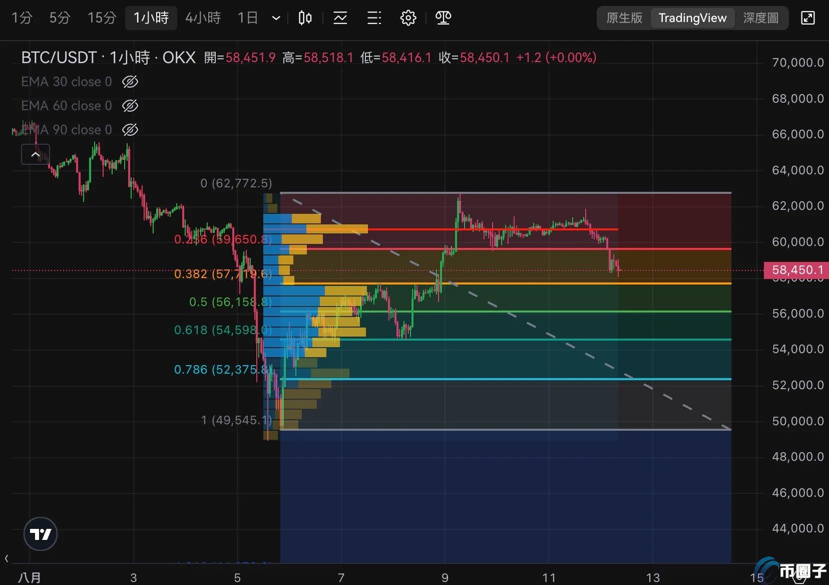Expand chart to fullscreen
This screenshot has width=829, height=585.
point(808,18)
